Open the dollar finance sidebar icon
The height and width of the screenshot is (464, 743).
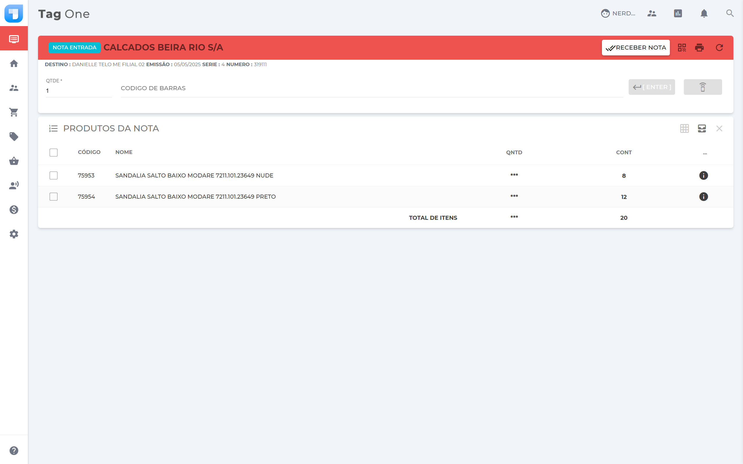pos(14,210)
